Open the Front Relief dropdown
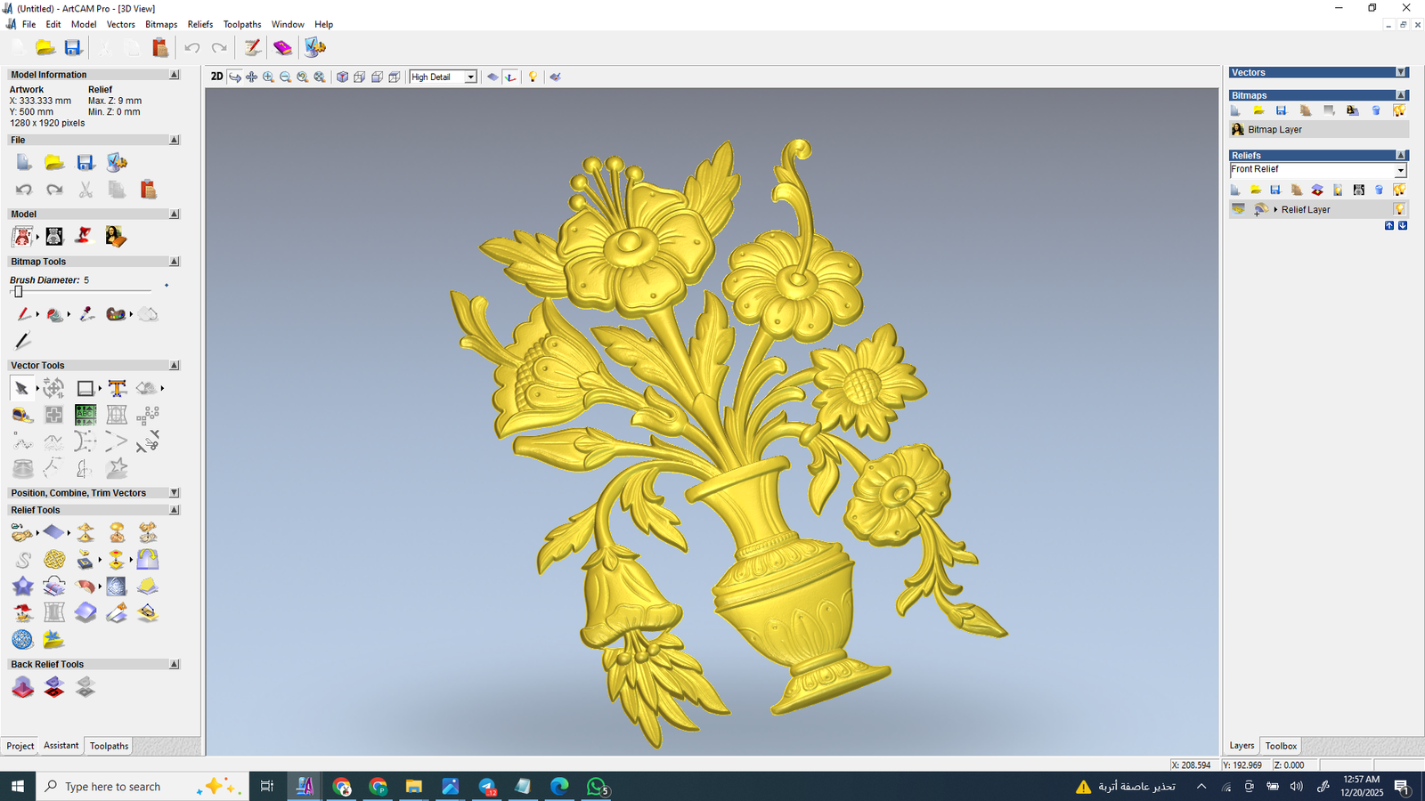The height and width of the screenshot is (801, 1425). click(x=1400, y=170)
